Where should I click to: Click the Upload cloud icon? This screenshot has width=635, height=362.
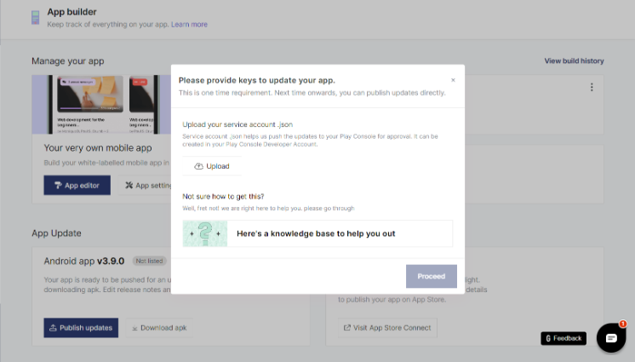point(198,166)
